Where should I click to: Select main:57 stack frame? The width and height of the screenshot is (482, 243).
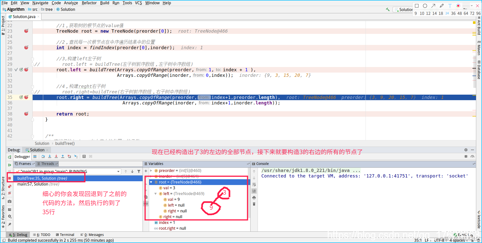pyautogui.click(x=38, y=184)
